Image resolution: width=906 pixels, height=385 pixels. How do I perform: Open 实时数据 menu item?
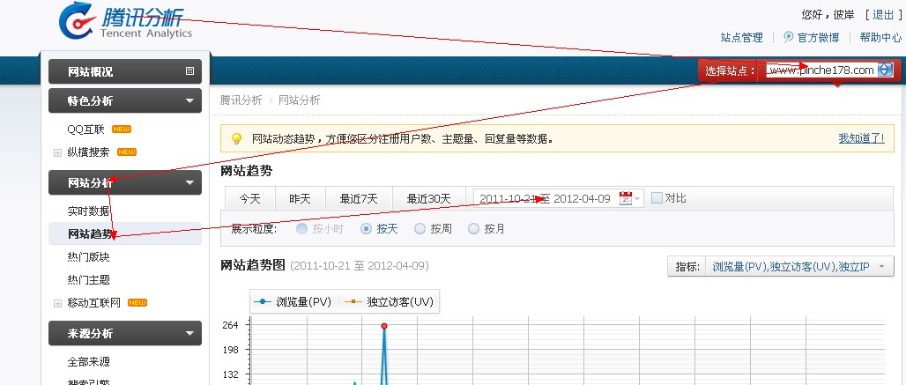point(88,211)
